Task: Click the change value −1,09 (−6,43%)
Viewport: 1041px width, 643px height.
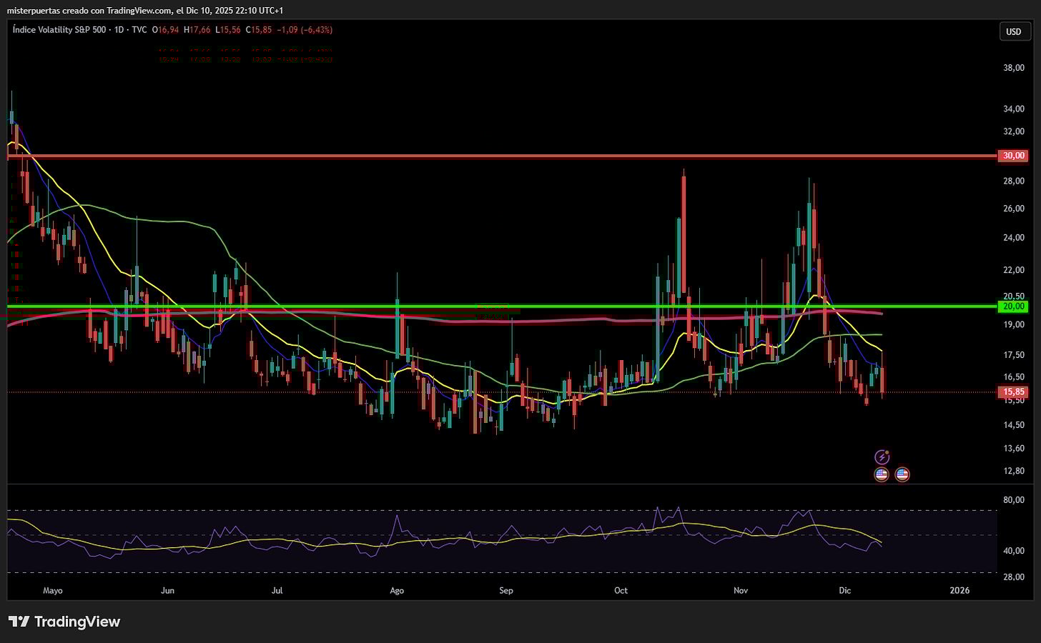Action: [x=304, y=30]
